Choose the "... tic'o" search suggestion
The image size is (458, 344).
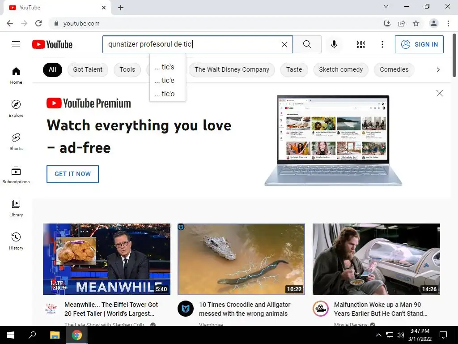(x=168, y=94)
